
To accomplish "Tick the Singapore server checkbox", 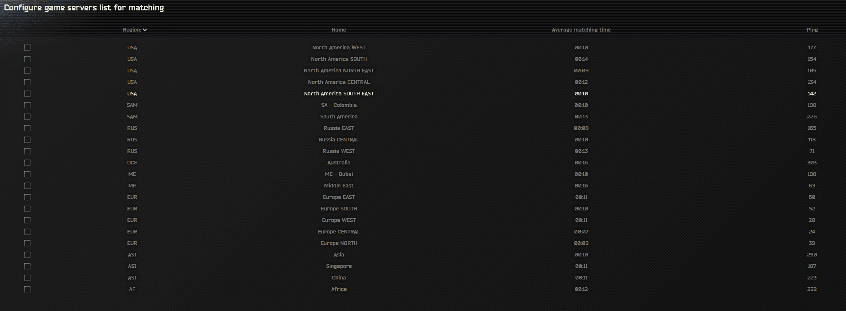I will point(27,266).
